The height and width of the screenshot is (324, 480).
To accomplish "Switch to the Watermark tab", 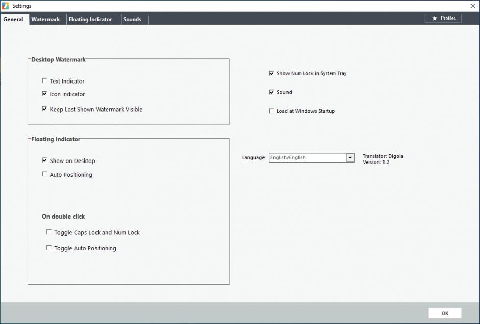I will [46, 19].
